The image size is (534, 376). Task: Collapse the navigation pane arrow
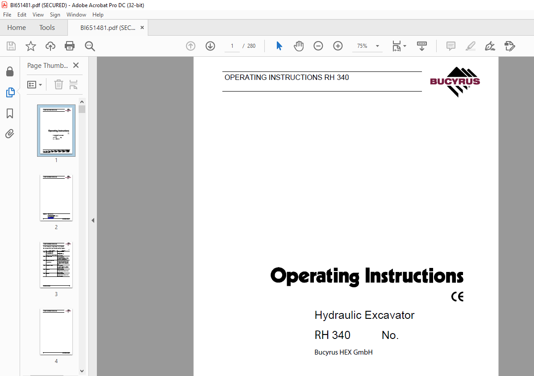92,220
